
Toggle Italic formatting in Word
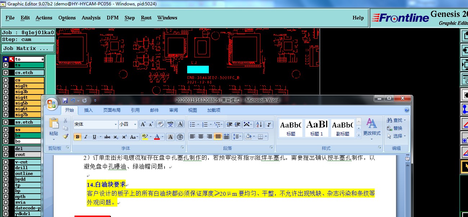coord(86,137)
